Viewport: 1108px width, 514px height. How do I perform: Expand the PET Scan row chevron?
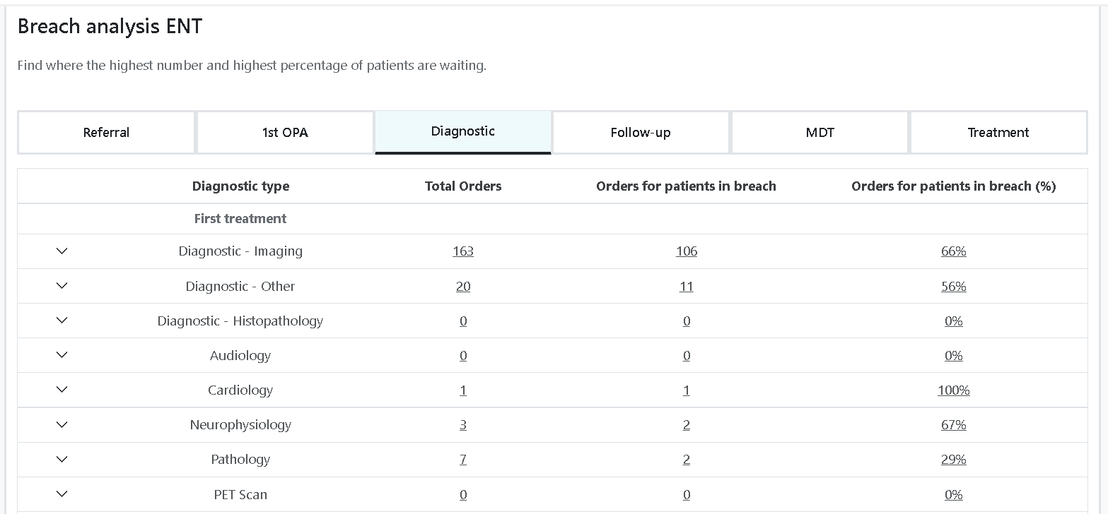(62, 494)
